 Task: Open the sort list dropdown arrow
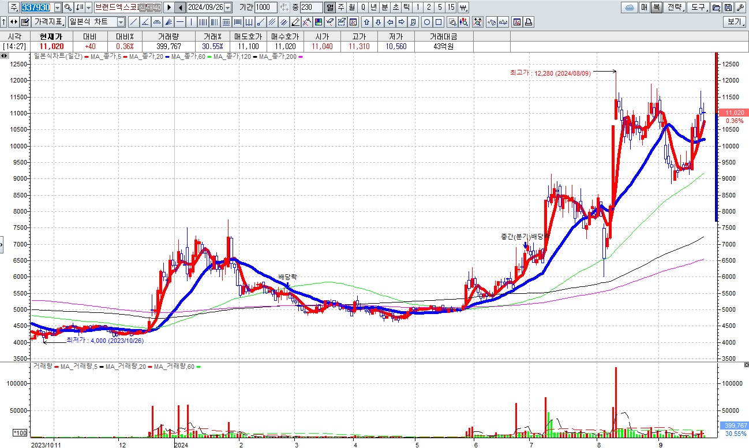(88, 8)
